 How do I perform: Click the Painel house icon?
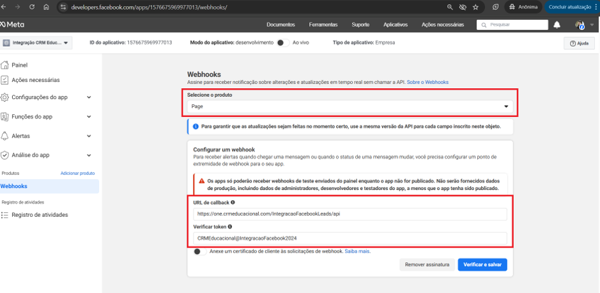click(x=5, y=65)
